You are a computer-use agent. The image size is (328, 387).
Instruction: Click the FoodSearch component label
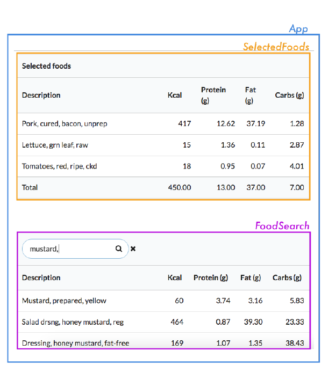(x=282, y=225)
